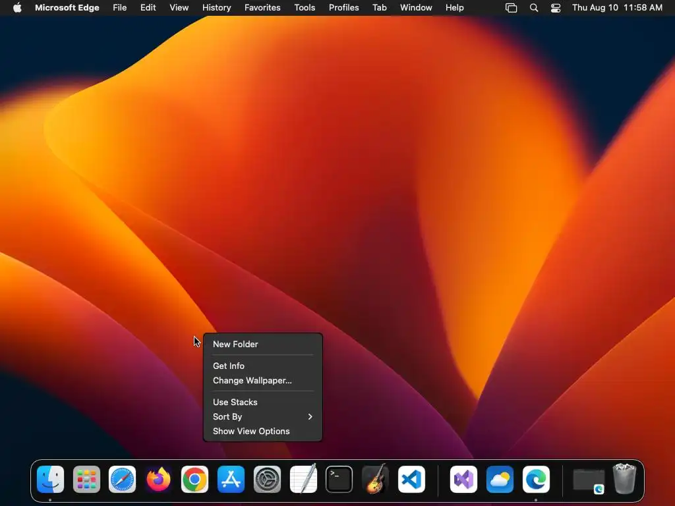Open the Profiles menu
675x506 pixels.
tap(344, 7)
